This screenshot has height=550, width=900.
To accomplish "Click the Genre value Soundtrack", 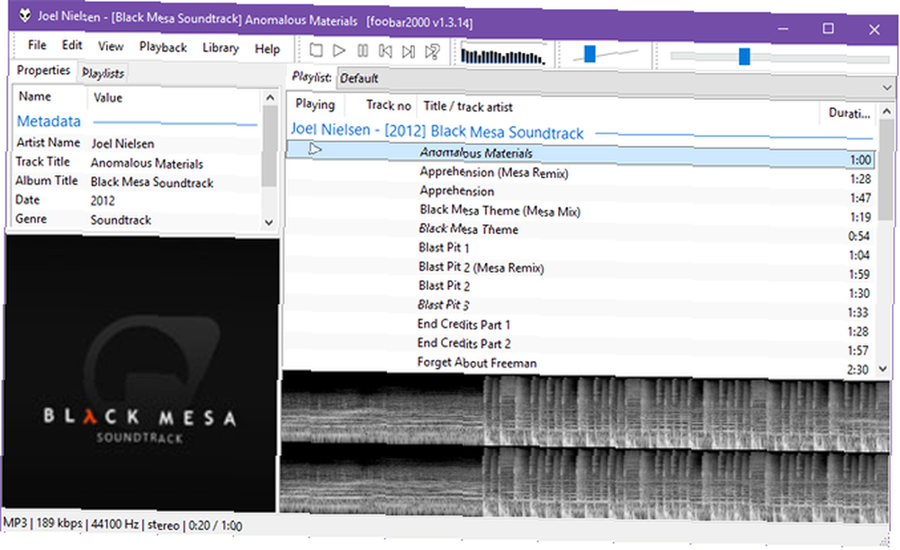I will (x=121, y=220).
